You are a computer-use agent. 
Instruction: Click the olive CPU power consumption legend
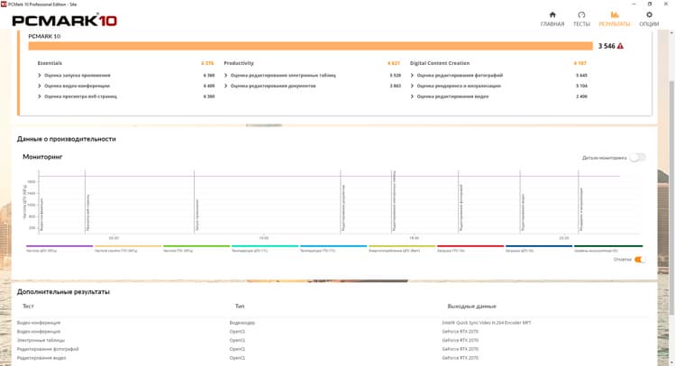402,246
